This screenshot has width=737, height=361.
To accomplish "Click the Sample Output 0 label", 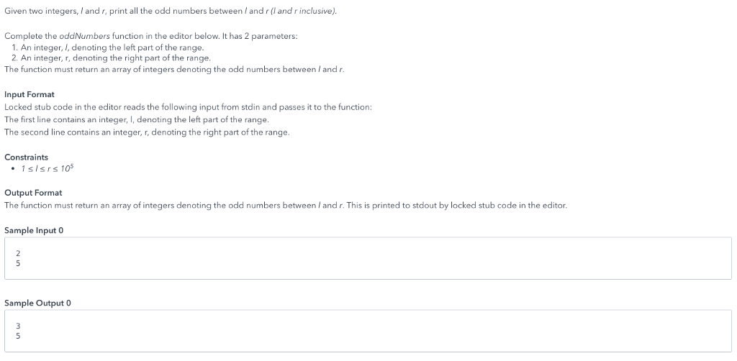I will pyautogui.click(x=37, y=303).
